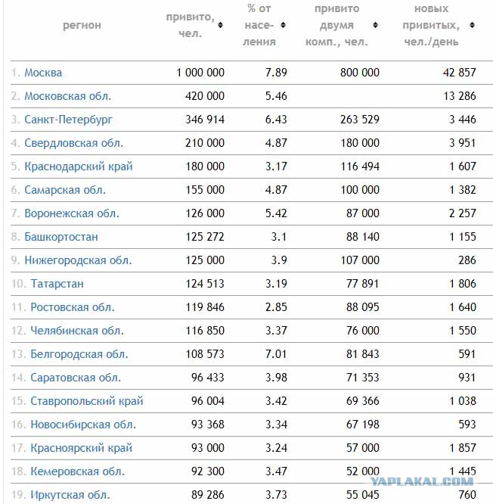Screen dimensions: 493x504
Task: Sort by привито, чел. column arrows
Action: click(x=220, y=25)
